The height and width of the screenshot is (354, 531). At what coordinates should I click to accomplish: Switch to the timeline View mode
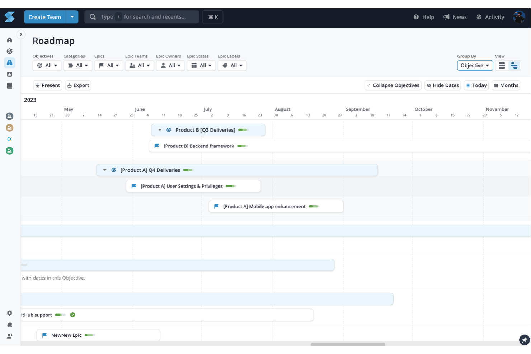(514, 65)
